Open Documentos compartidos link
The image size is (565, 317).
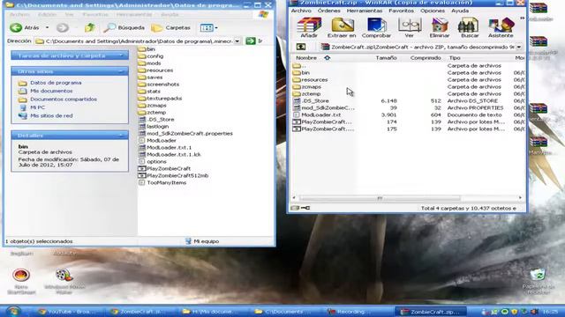[x=64, y=100]
